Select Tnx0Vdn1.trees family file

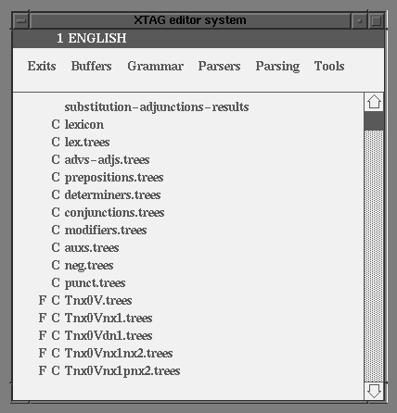click(109, 335)
